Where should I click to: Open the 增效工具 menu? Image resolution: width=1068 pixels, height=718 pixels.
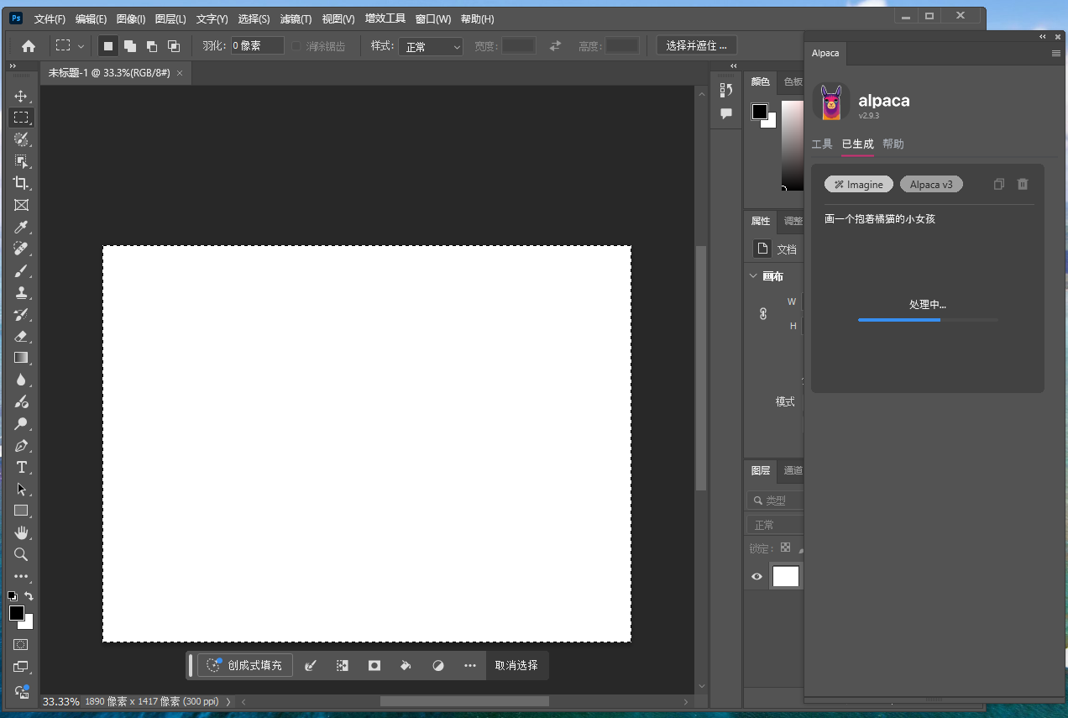385,18
